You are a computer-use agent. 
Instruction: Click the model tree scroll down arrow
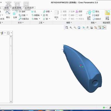11,102
